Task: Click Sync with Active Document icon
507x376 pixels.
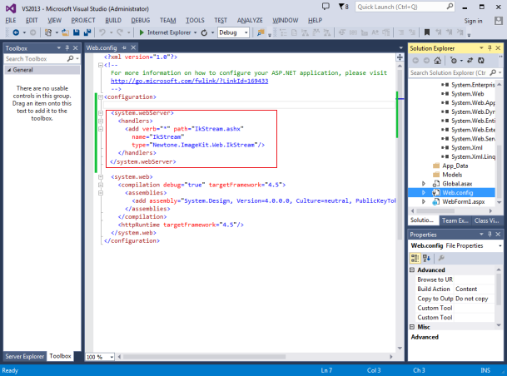Action: tap(470, 61)
